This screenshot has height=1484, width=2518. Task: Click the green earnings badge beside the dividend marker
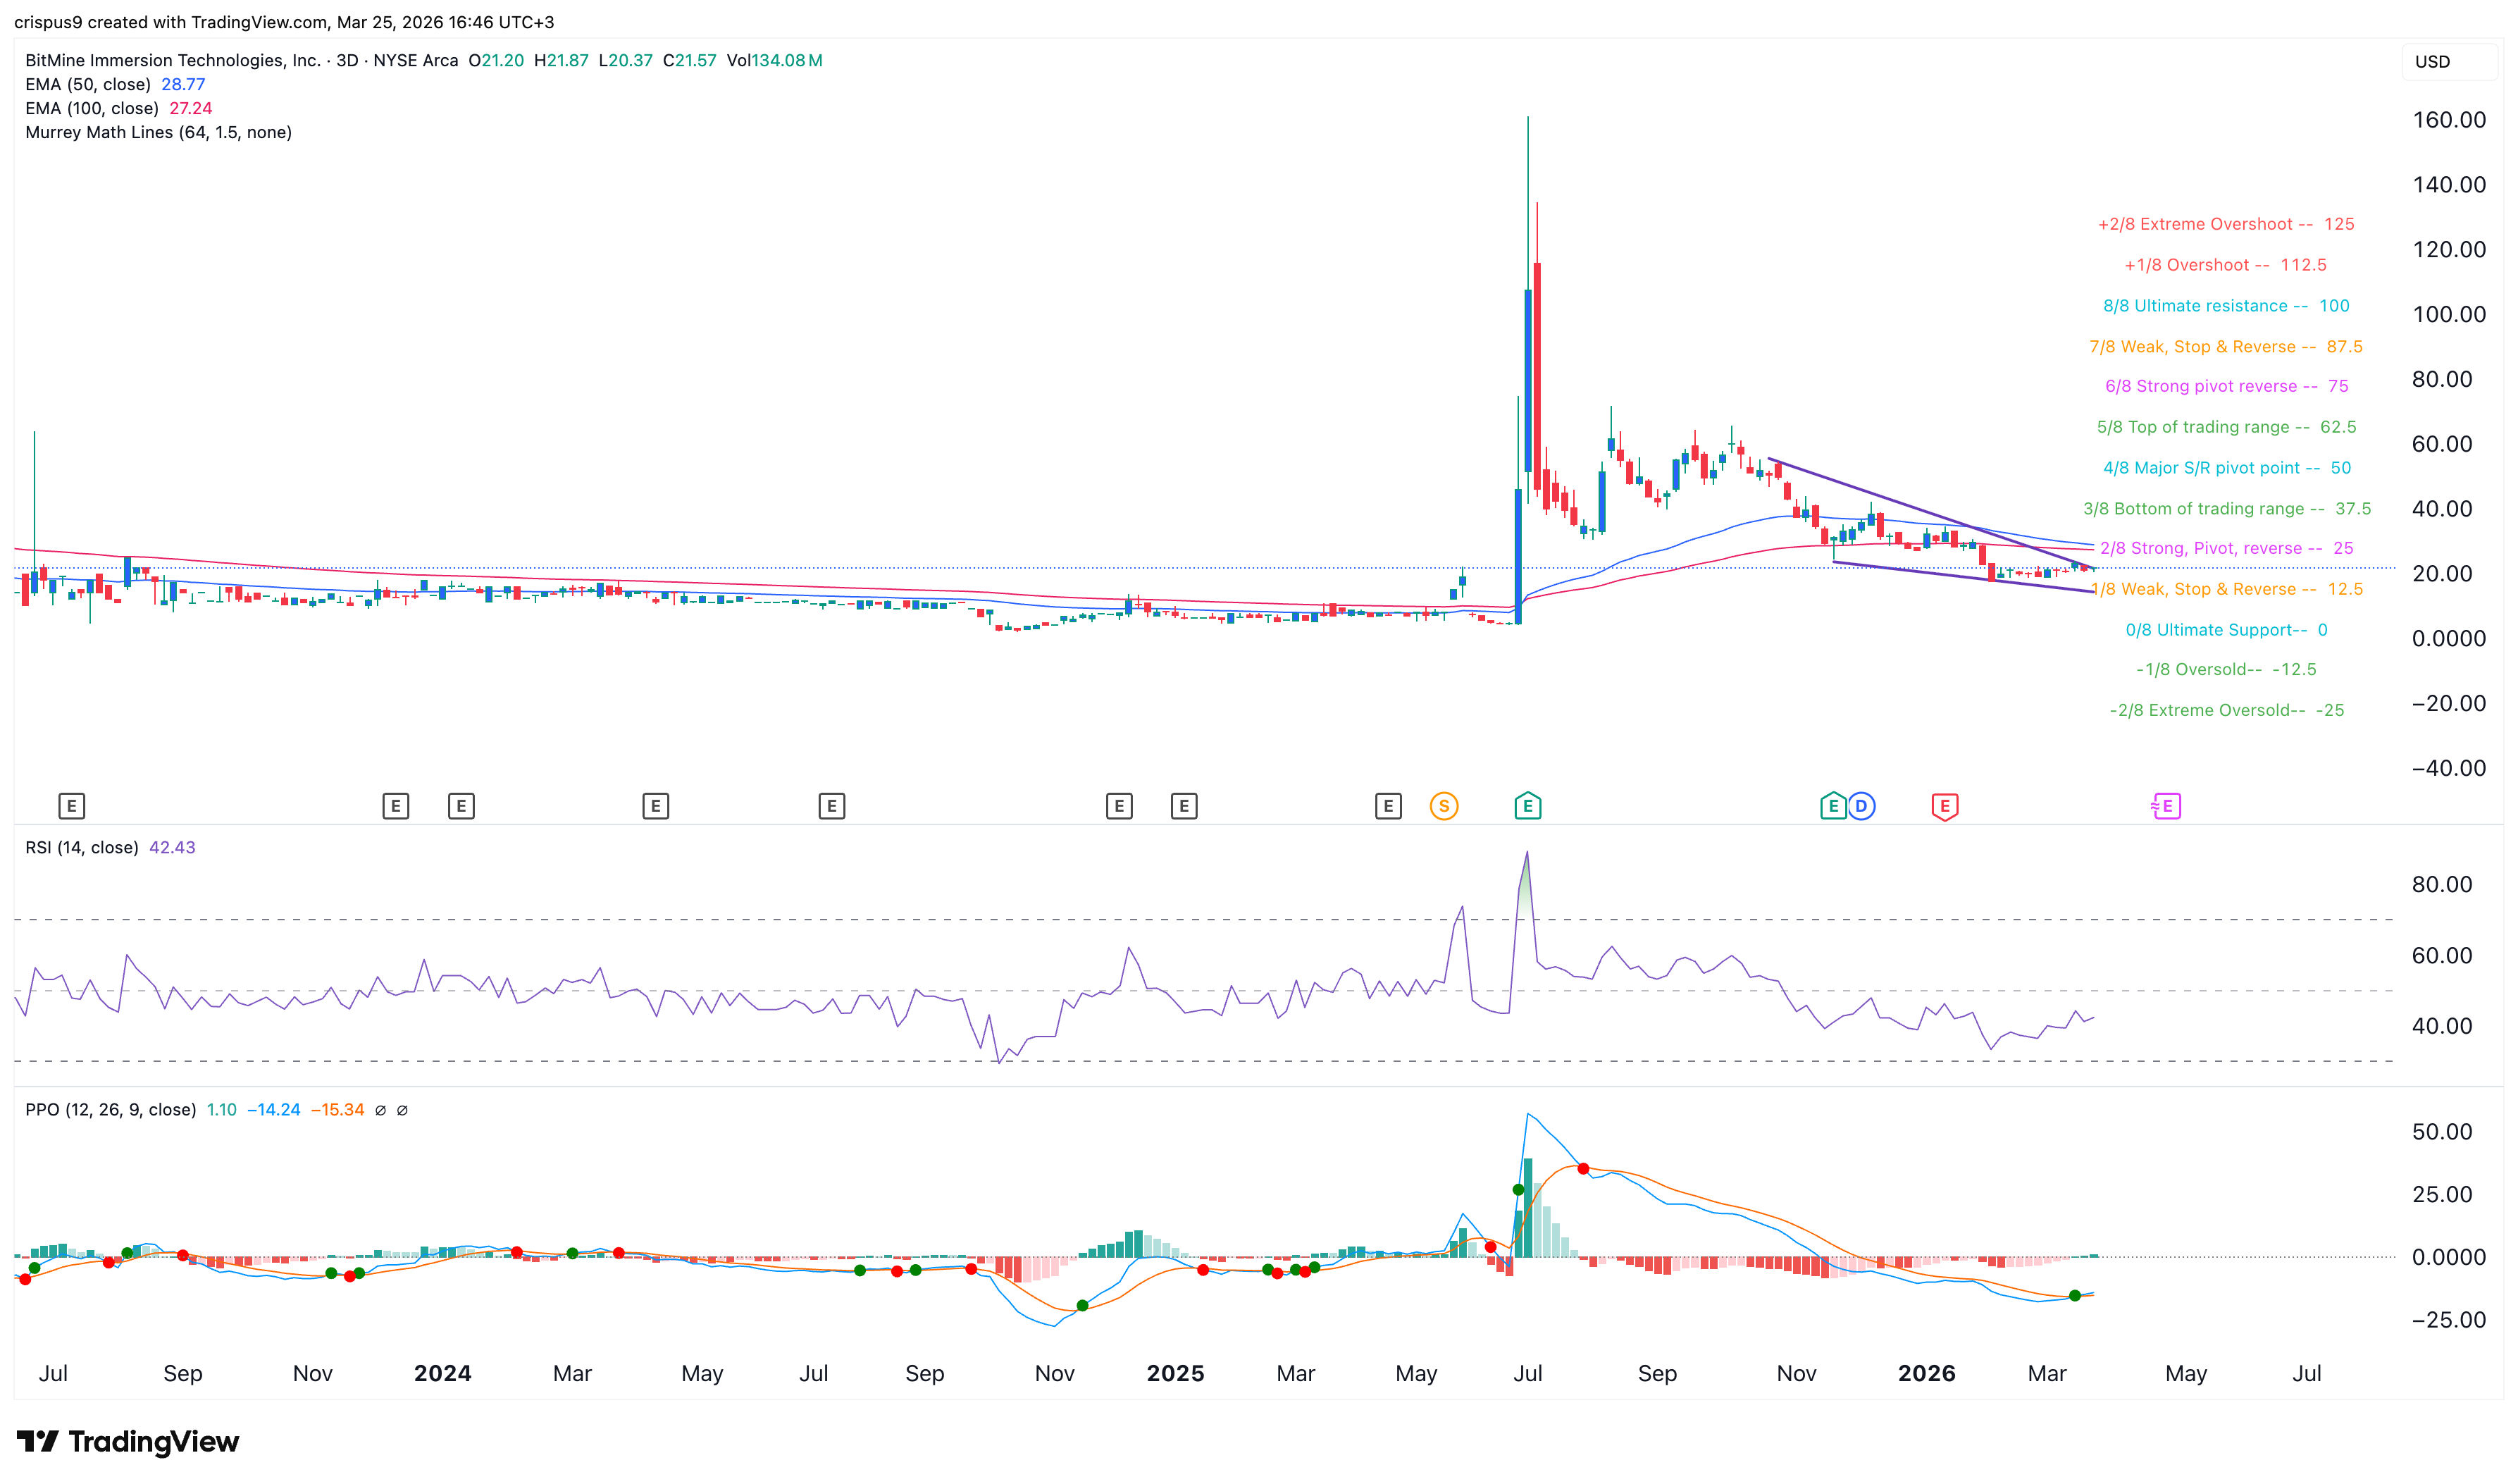pos(1835,805)
